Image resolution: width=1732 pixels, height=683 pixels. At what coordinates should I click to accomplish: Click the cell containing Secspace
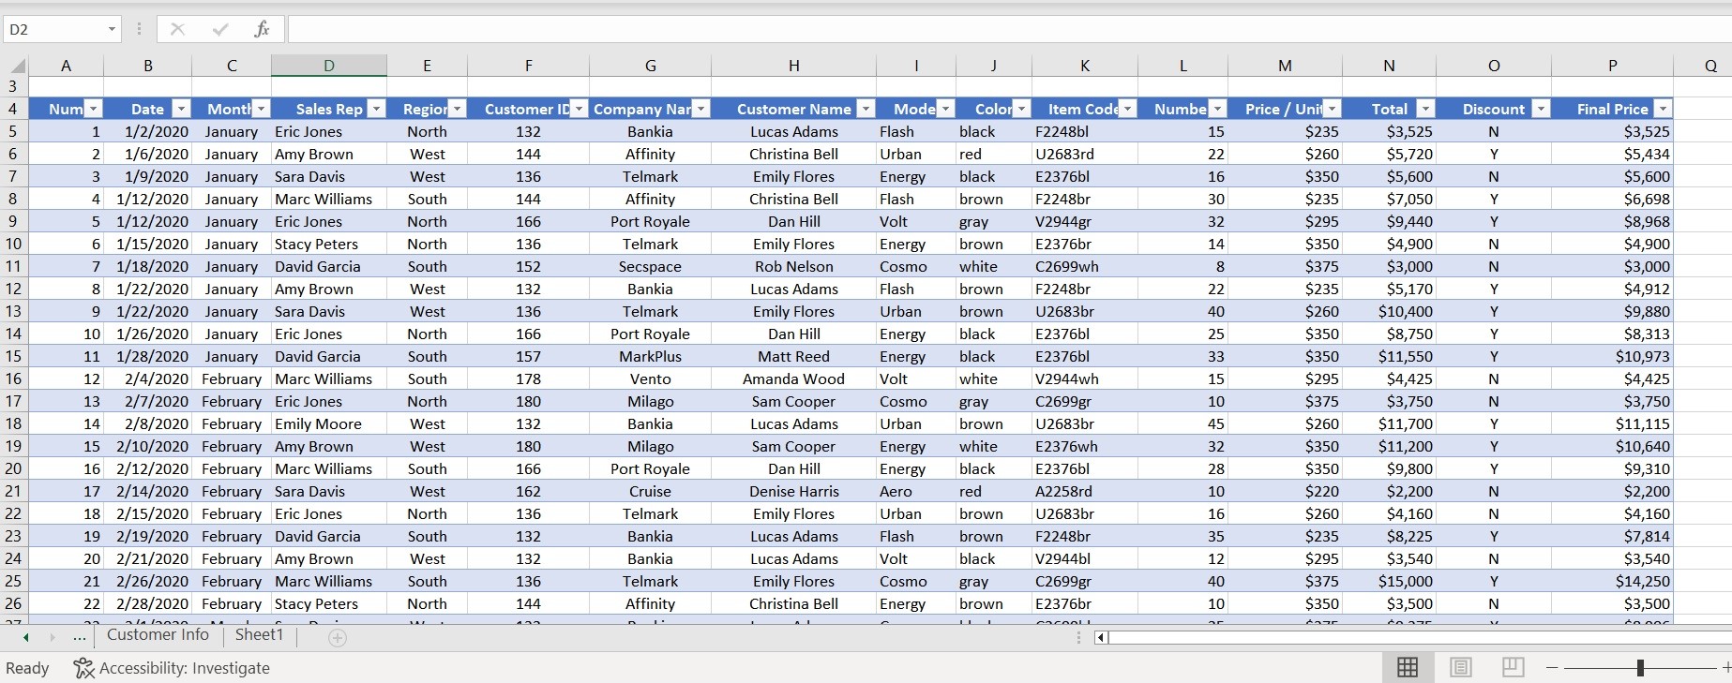(x=651, y=266)
